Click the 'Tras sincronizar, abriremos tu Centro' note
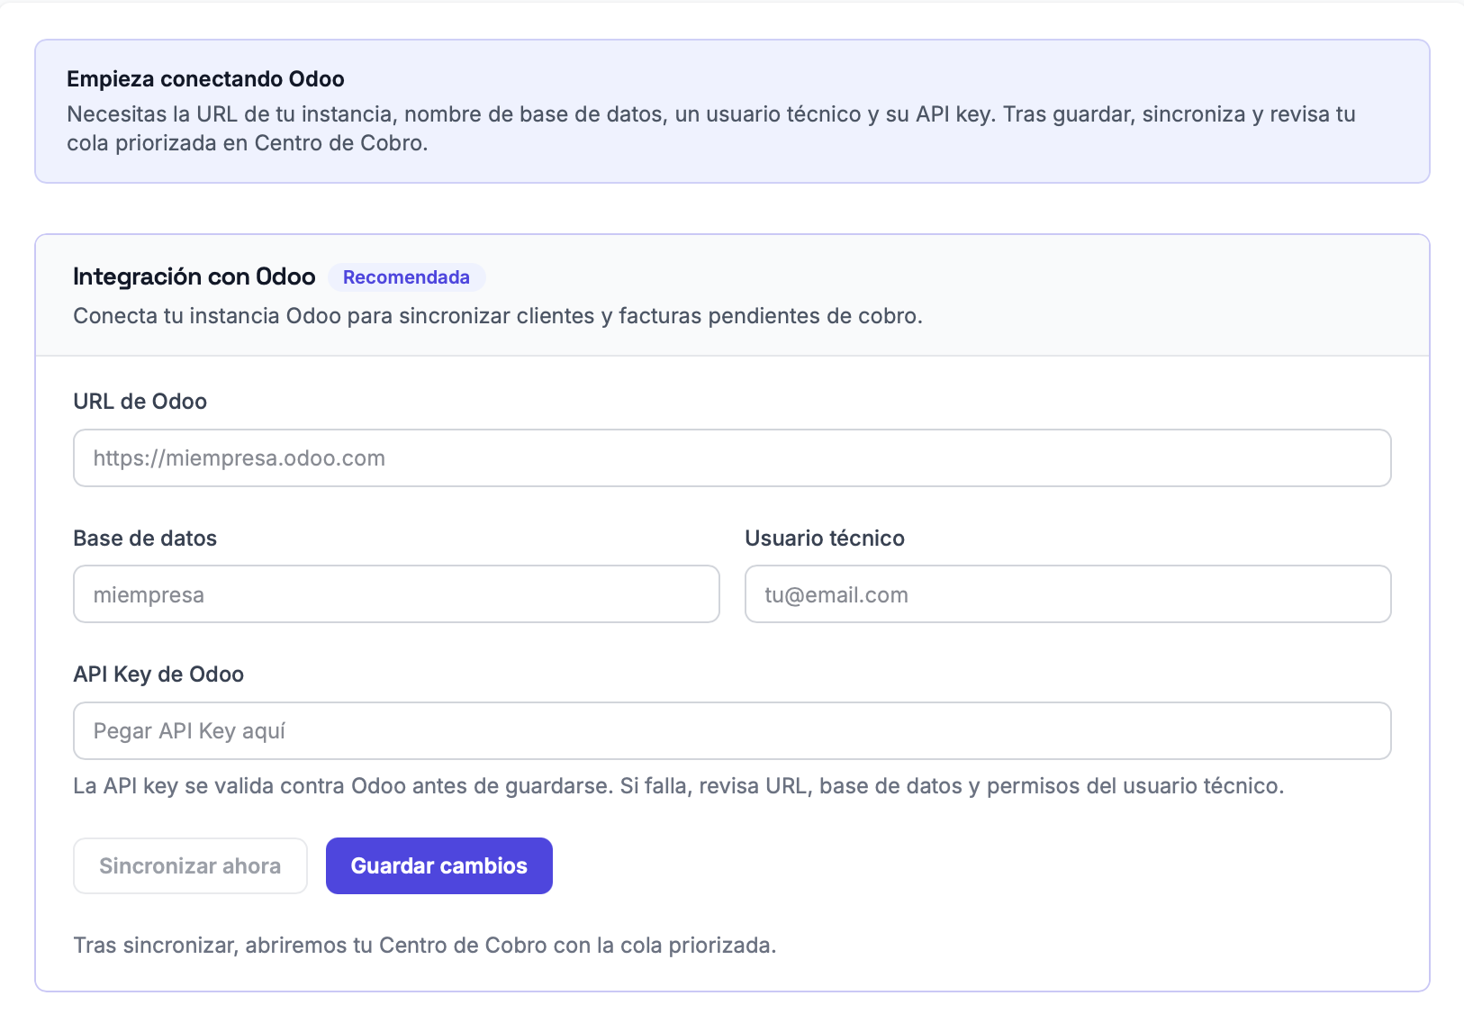1464x1023 pixels. tap(424, 946)
